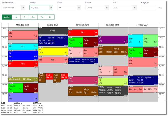Click the Ange ID input field
This screenshot has height=116, width=168.
[x=148, y=8]
